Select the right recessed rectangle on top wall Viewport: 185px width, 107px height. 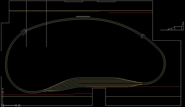click(106, 1)
